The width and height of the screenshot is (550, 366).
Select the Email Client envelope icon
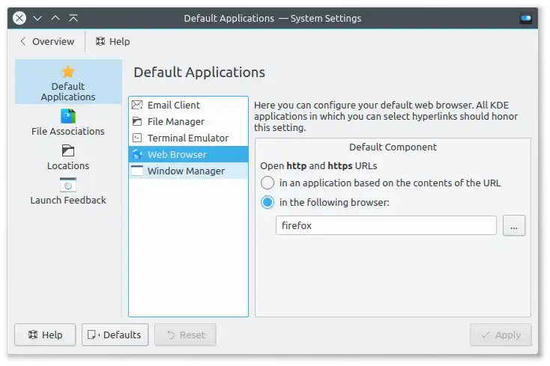point(137,106)
